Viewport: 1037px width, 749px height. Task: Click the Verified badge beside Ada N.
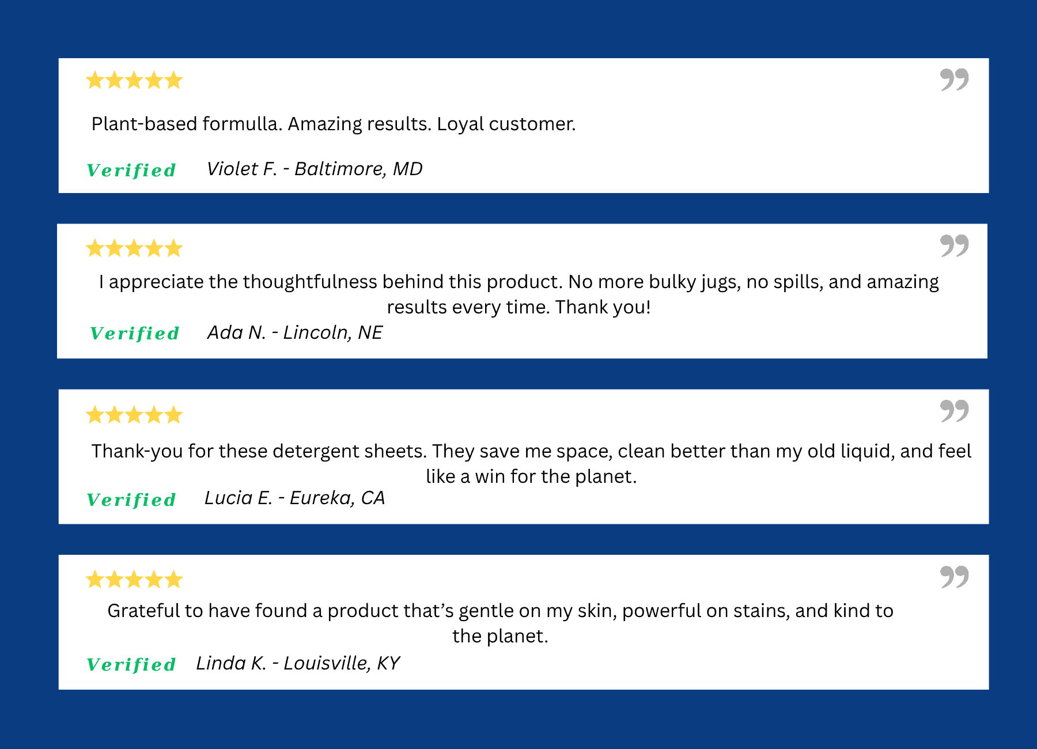coord(135,334)
